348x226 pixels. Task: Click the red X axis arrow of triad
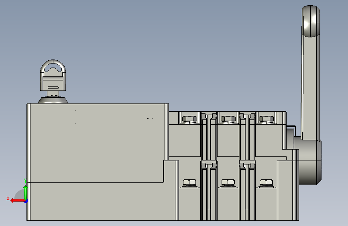pos(18,201)
